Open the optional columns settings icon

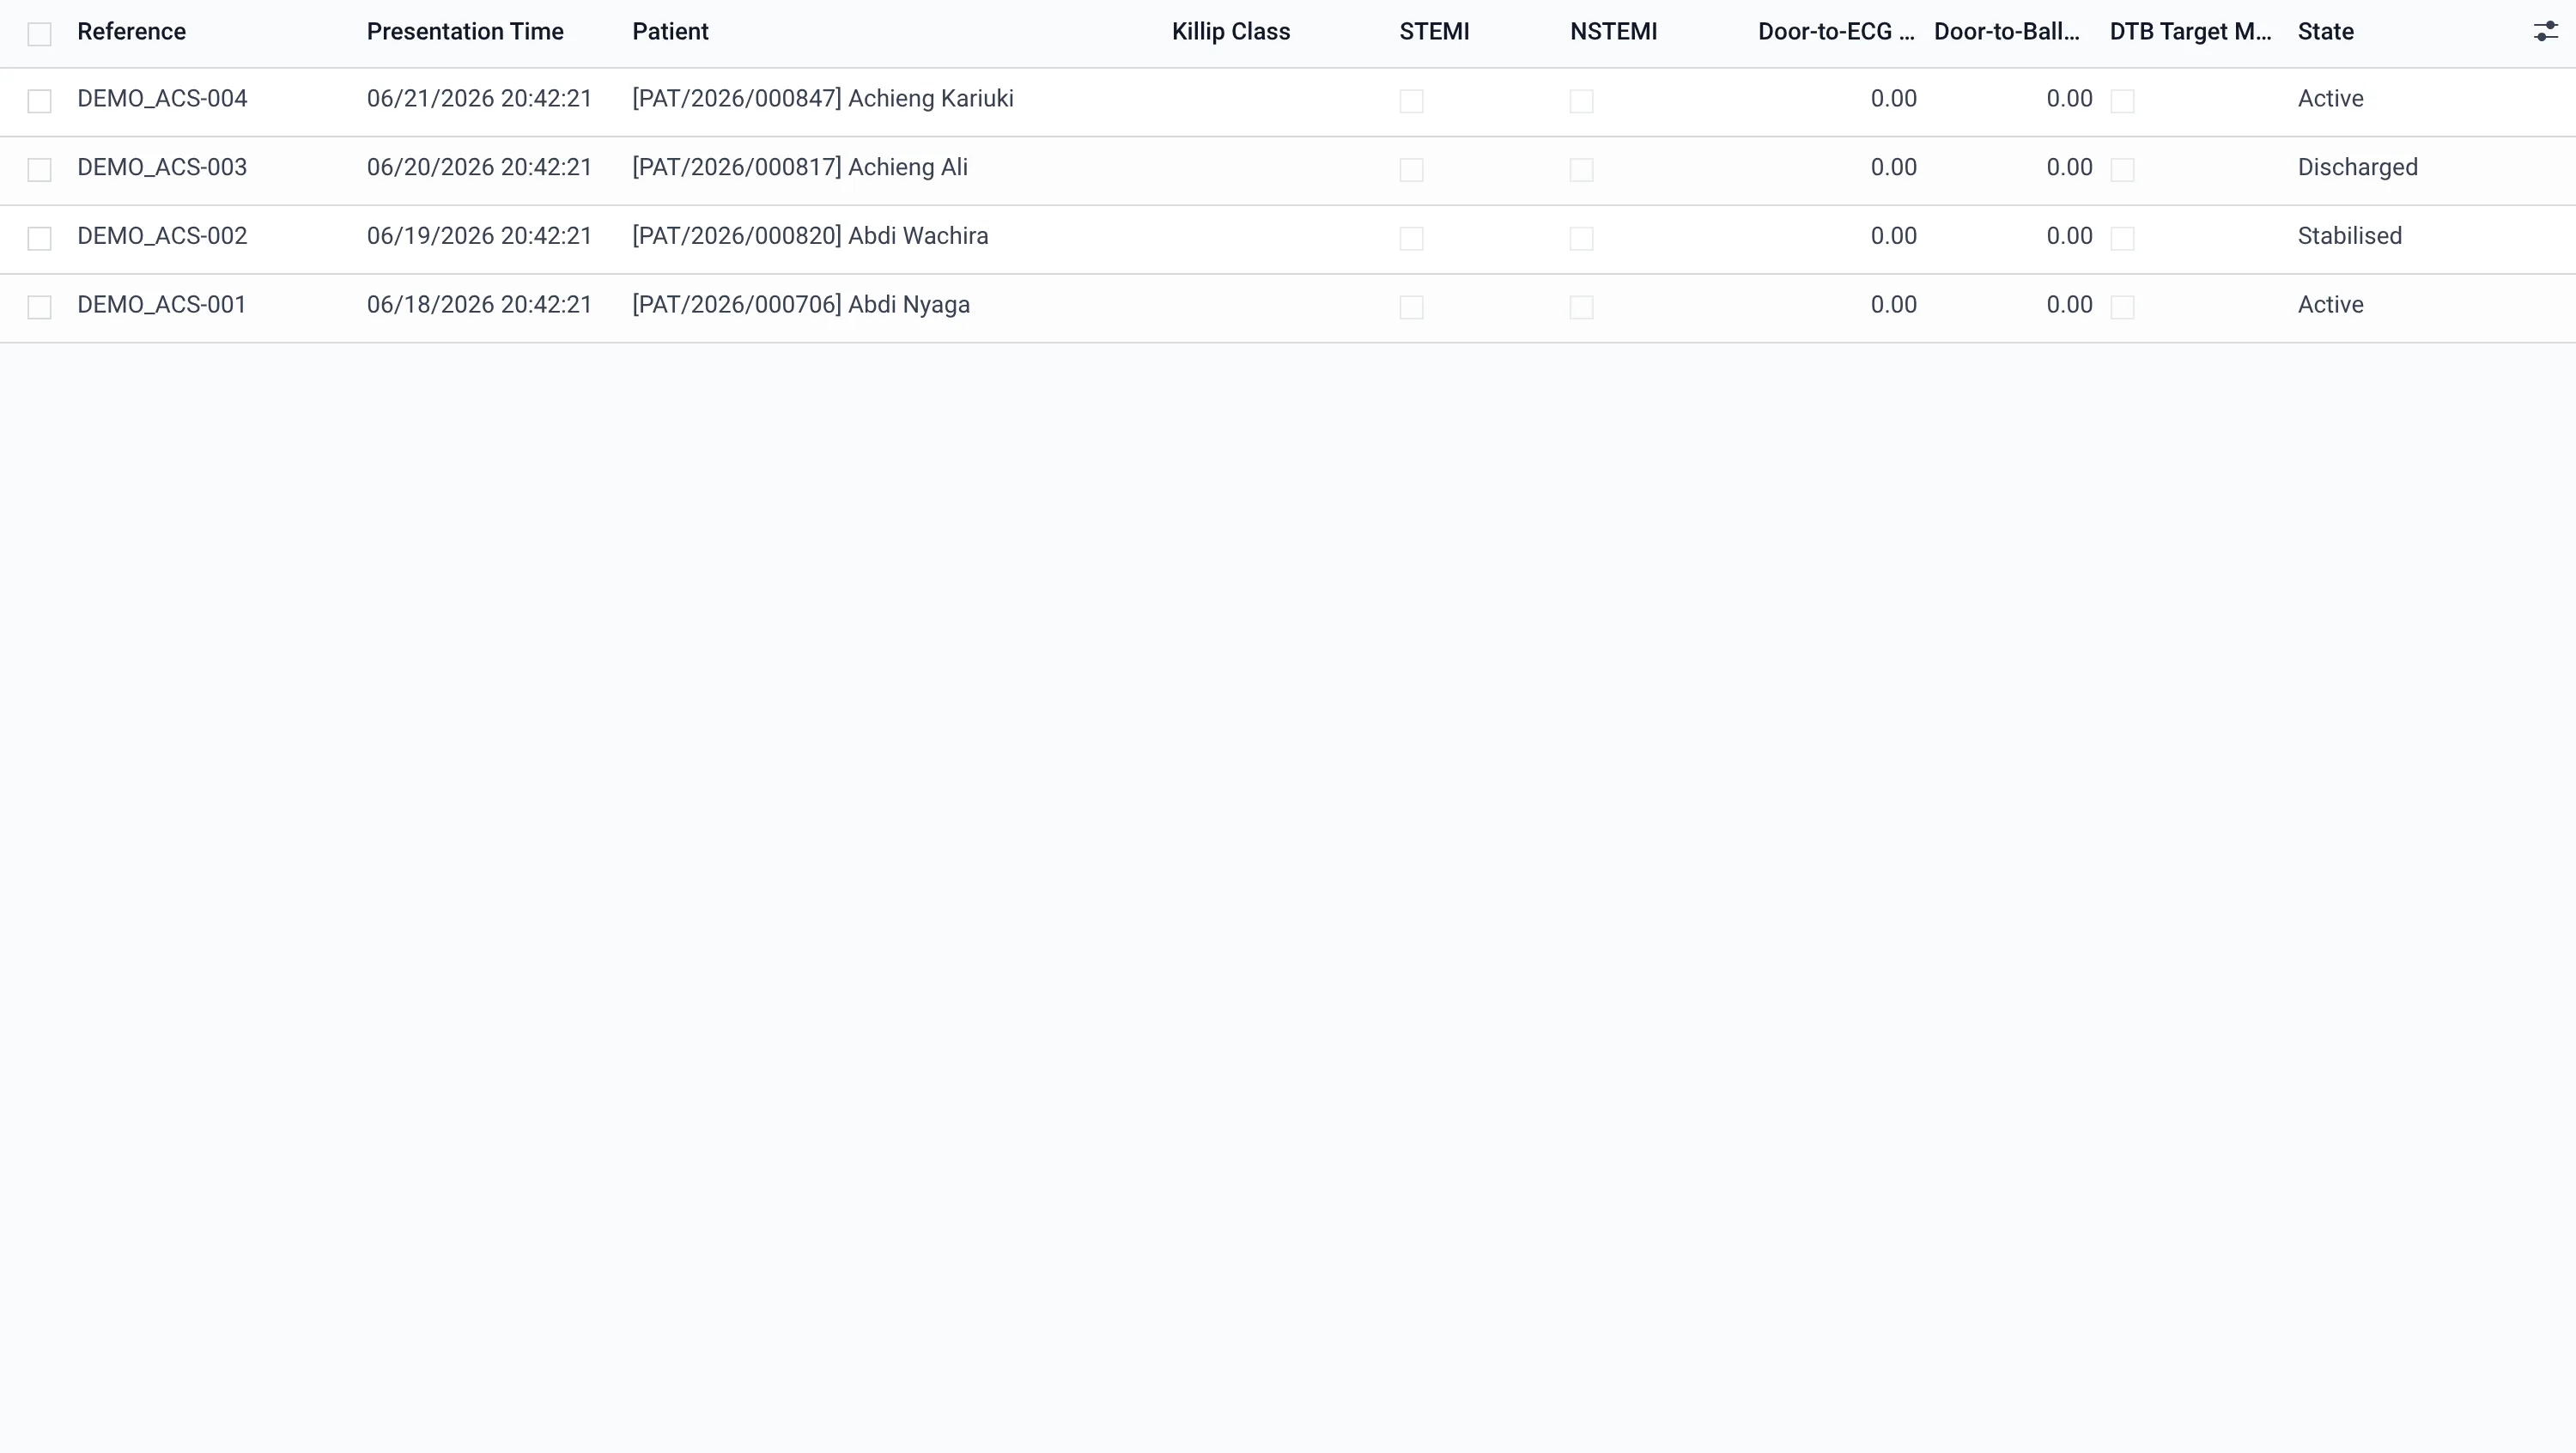point(2545,32)
